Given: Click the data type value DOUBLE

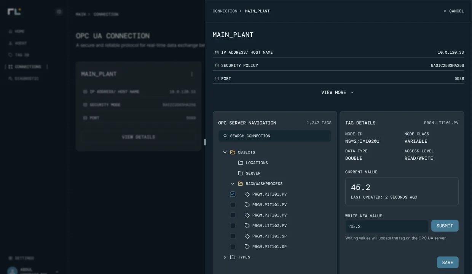Looking at the screenshot, I should click(354, 158).
